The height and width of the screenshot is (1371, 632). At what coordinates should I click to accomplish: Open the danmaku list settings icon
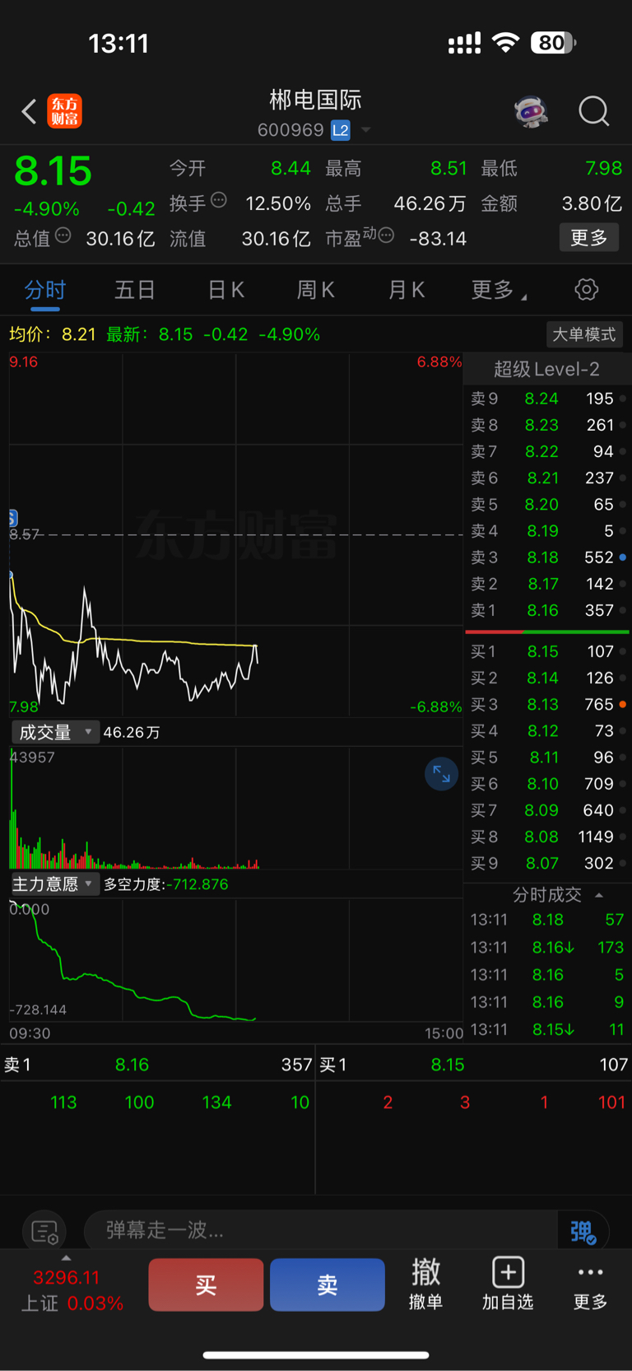[x=44, y=1232]
